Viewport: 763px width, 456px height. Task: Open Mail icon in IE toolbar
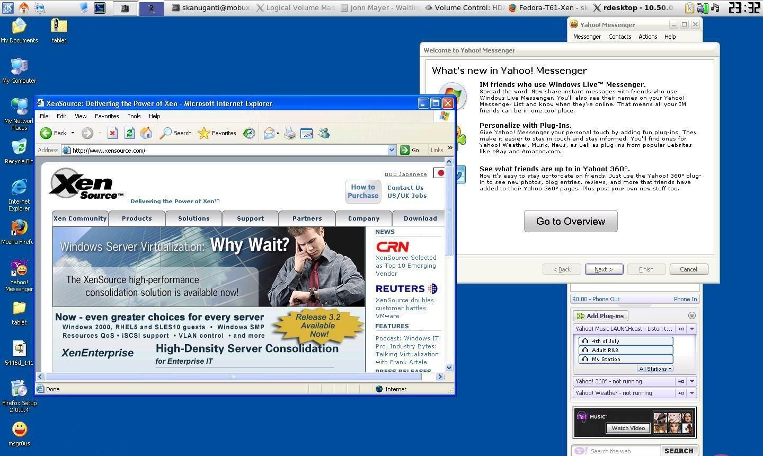point(269,133)
